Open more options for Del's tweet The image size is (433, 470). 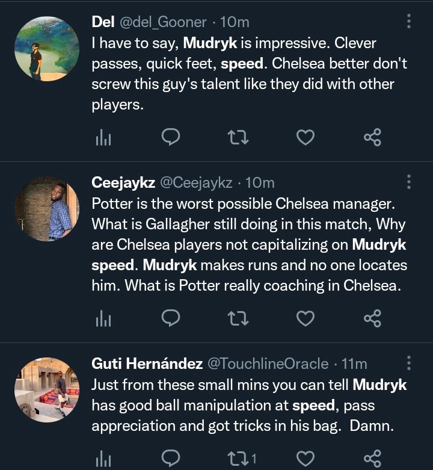(x=409, y=22)
